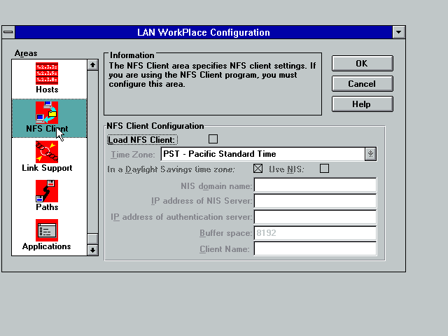Click the Load NFS Client label
Screen dimensions: 448x336
[141, 140]
